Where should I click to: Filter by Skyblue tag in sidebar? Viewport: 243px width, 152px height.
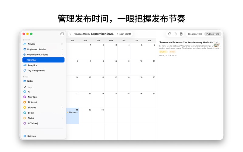coord(43,108)
